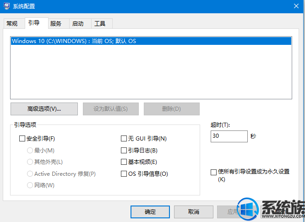Choose the 其他外壳(L) radio option
The image size is (305, 222).
[30, 162]
